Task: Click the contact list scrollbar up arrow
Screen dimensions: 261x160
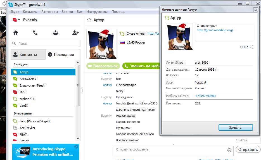Action: point(78,62)
